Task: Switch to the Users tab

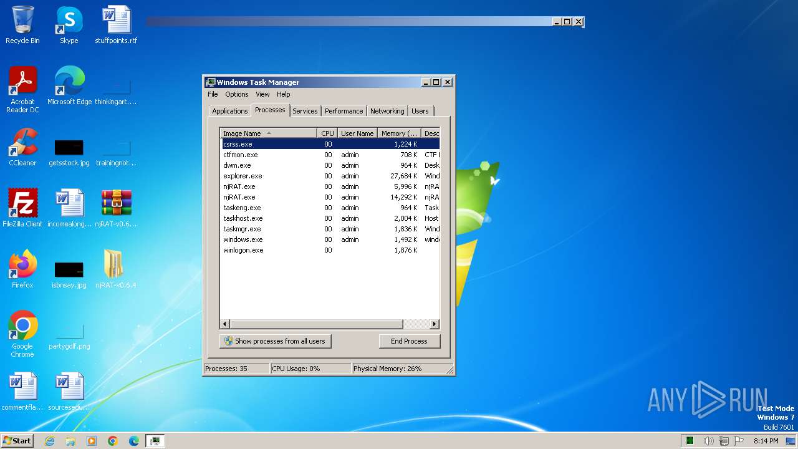Action: [420, 111]
